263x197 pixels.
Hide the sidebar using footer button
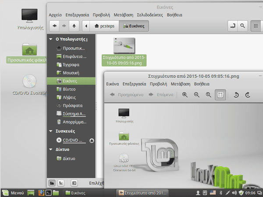tap(74, 183)
